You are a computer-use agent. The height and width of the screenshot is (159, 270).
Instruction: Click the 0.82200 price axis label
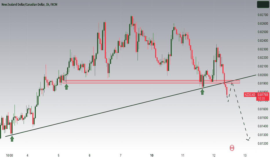tap(263, 58)
